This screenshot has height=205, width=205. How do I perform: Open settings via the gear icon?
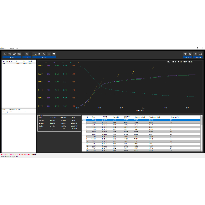(x=185, y=54)
